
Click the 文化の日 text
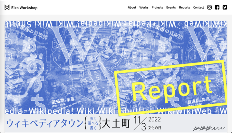(x=155, y=128)
